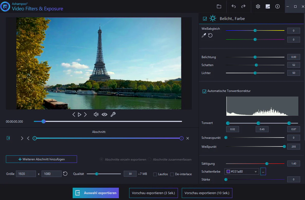This screenshot has height=200, width=305.
Task: Click the ~7 MB size estimate
Action: [142, 174]
